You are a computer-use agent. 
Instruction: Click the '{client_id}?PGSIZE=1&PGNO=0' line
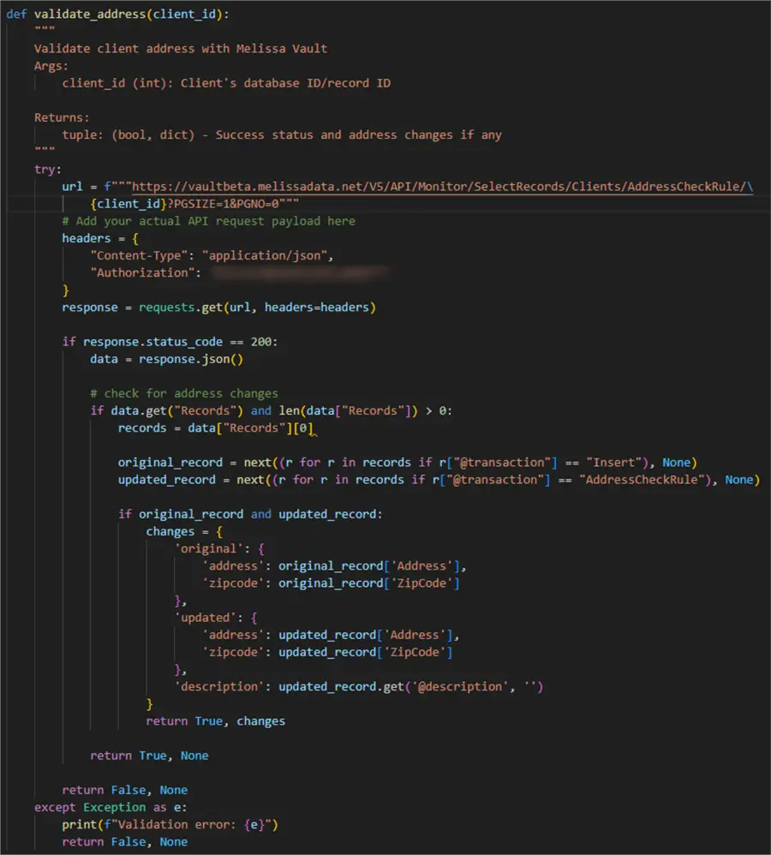pyautogui.click(x=194, y=204)
